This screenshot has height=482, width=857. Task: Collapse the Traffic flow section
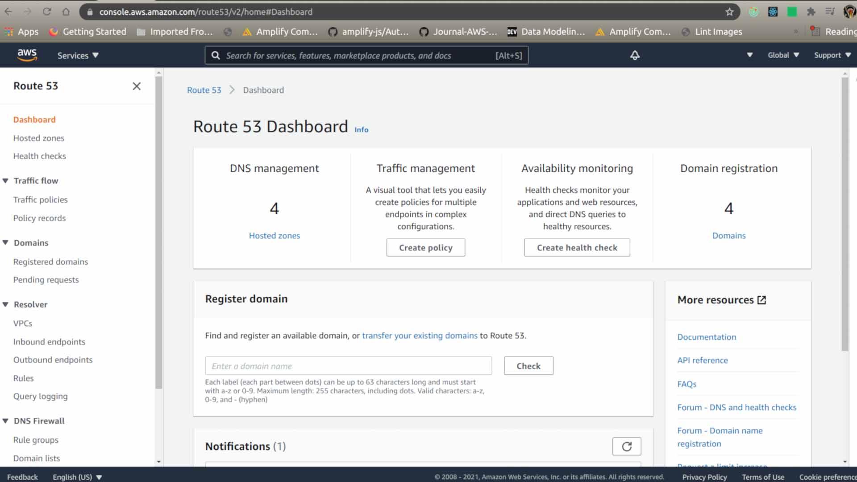[5, 181]
